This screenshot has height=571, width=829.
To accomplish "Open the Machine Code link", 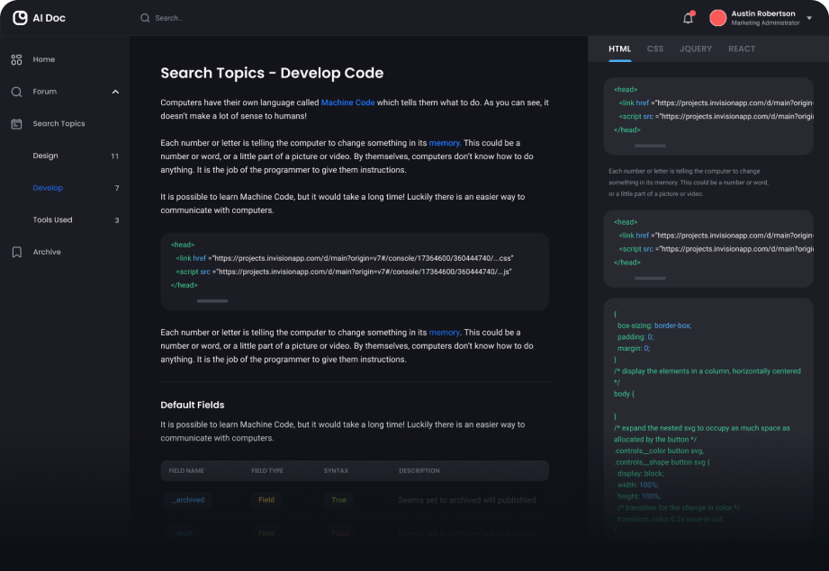I will pyautogui.click(x=347, y=103).
